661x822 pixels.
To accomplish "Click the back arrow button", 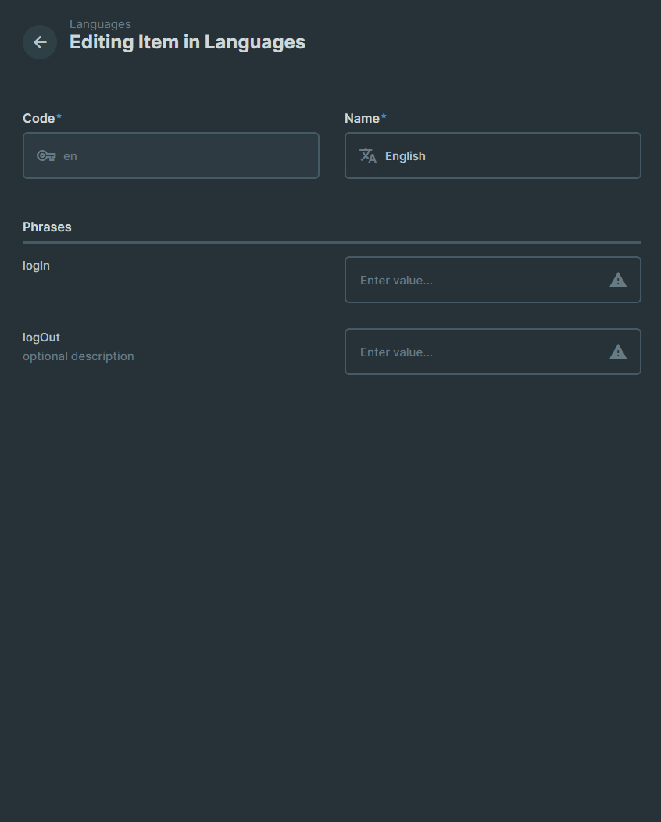I will coord(40,42).
